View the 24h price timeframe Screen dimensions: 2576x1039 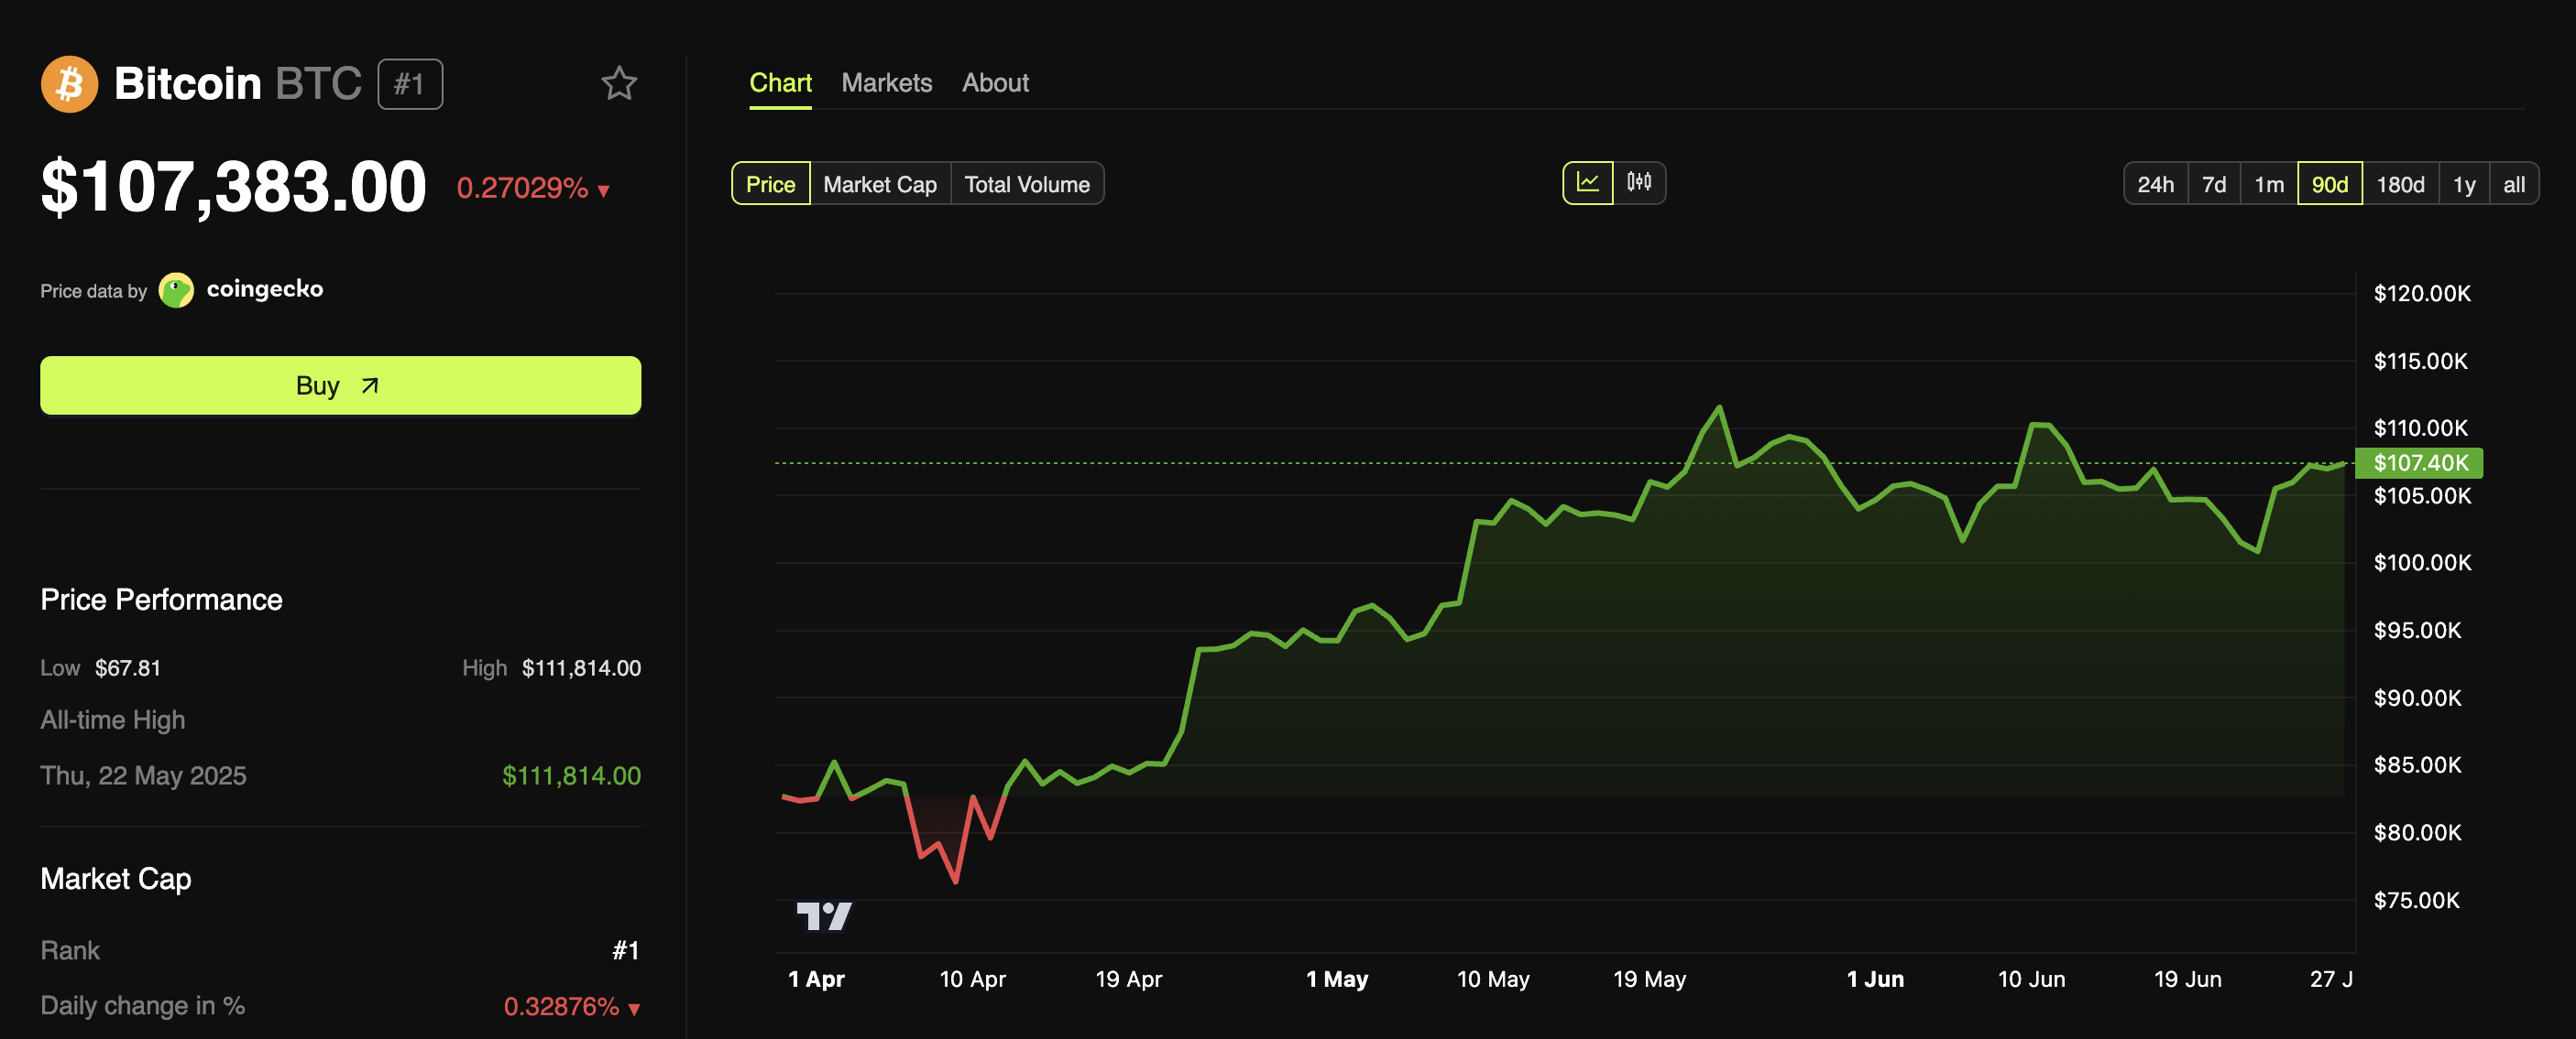2156,184
